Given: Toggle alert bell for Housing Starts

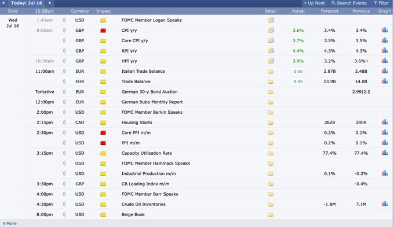Looking at the screenshot, I should (64, 122).
